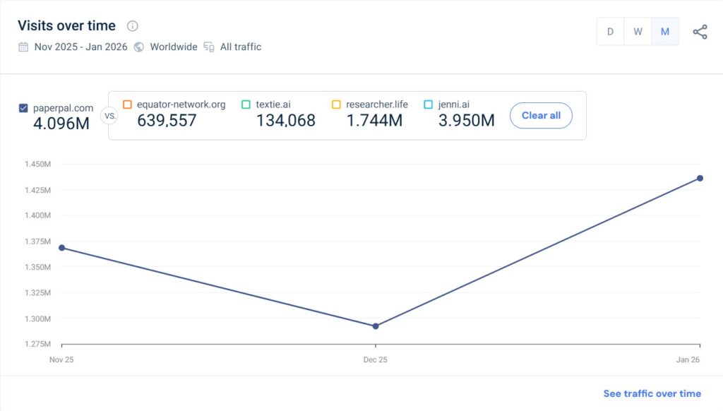723x411 pixels.
Task: Click the info icon next to Visits over time
Action: pos(132,25)
